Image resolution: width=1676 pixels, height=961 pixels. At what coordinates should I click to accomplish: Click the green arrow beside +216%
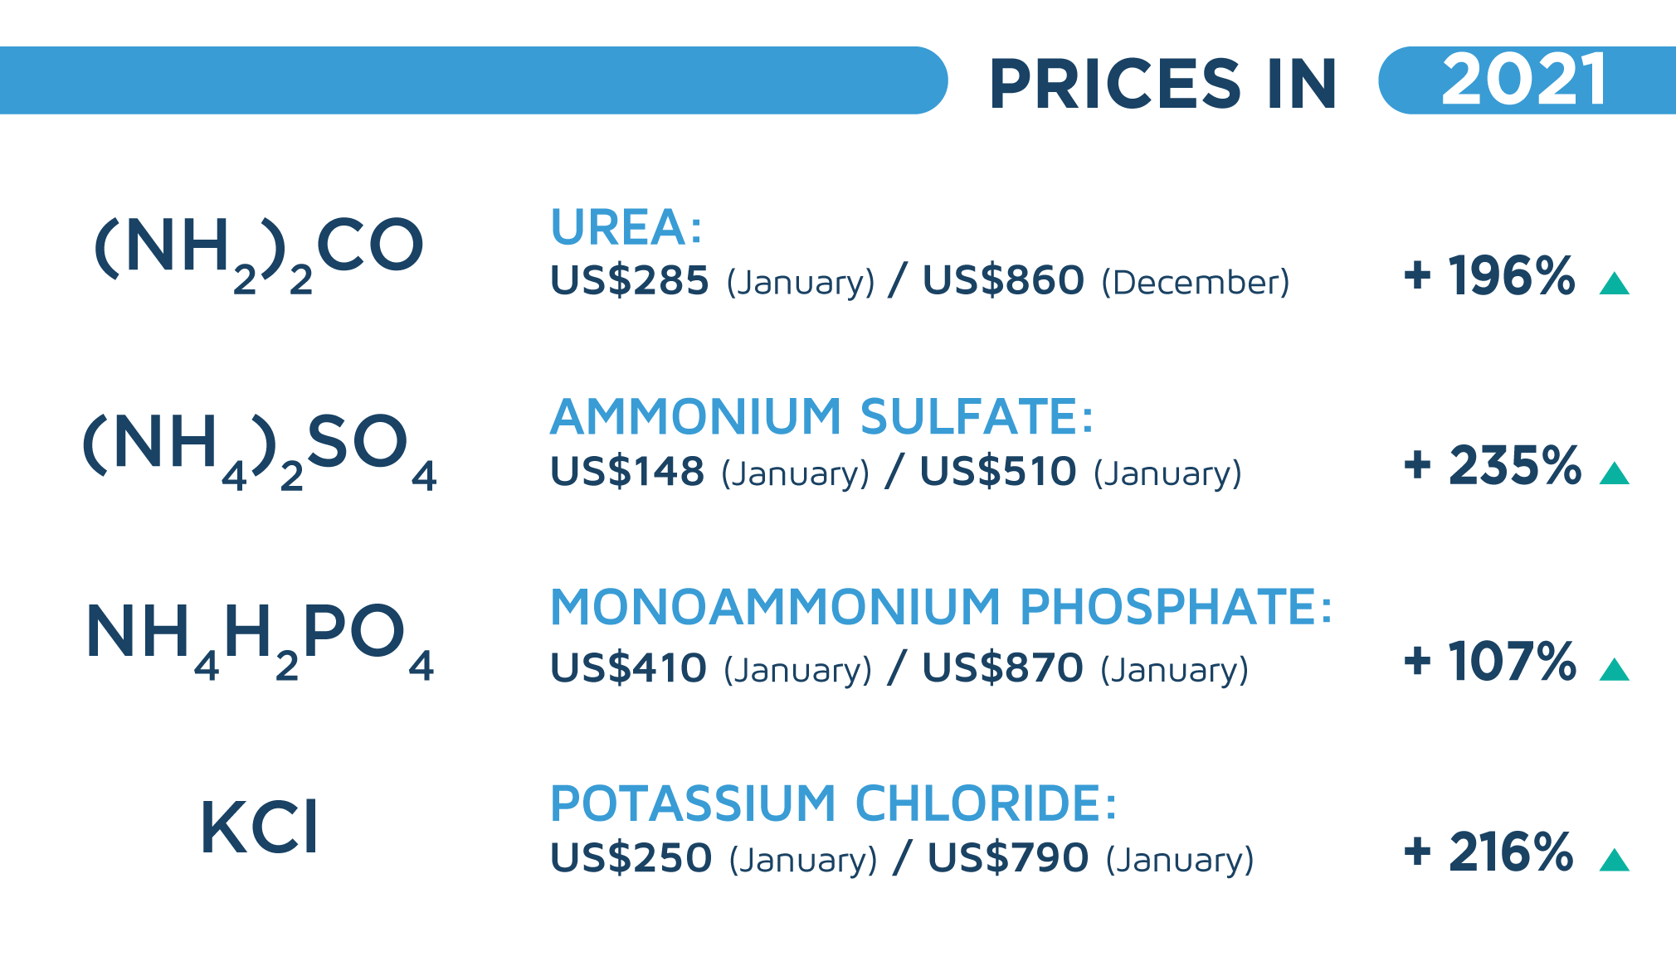pos(1614,860)
